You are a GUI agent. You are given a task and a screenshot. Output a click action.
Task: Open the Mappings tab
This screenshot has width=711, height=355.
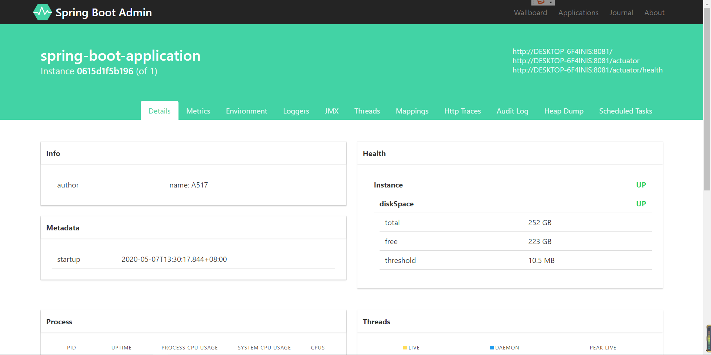tap(412, 111)
